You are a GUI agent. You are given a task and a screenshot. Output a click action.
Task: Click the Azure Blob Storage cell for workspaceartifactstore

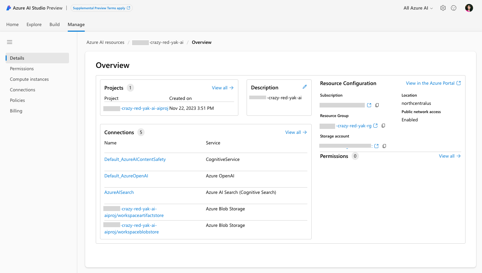pyautogui.click(x=225, y=209)
